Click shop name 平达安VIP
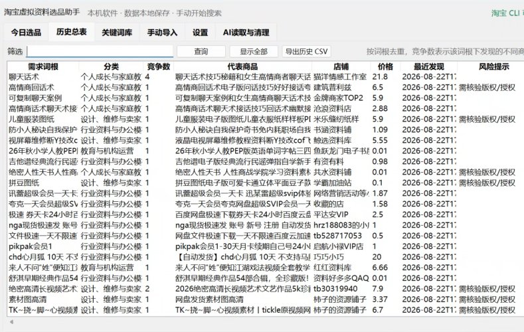Viewport: 524px width, 332px height. click(x=331, y=214)
